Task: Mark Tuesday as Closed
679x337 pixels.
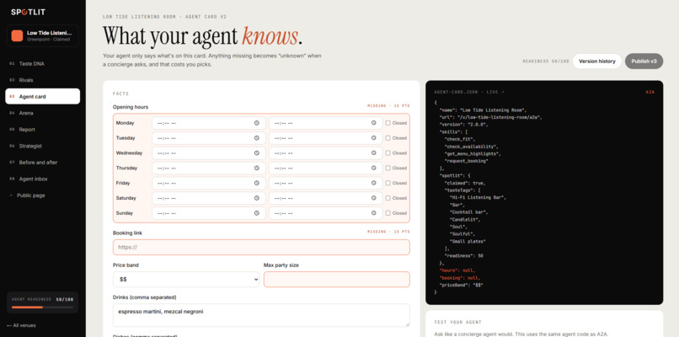Action: [x=388, y=138]
